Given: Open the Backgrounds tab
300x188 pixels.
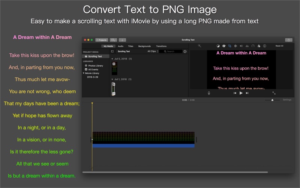Looking at the screenshot, I should click(144, 46).
